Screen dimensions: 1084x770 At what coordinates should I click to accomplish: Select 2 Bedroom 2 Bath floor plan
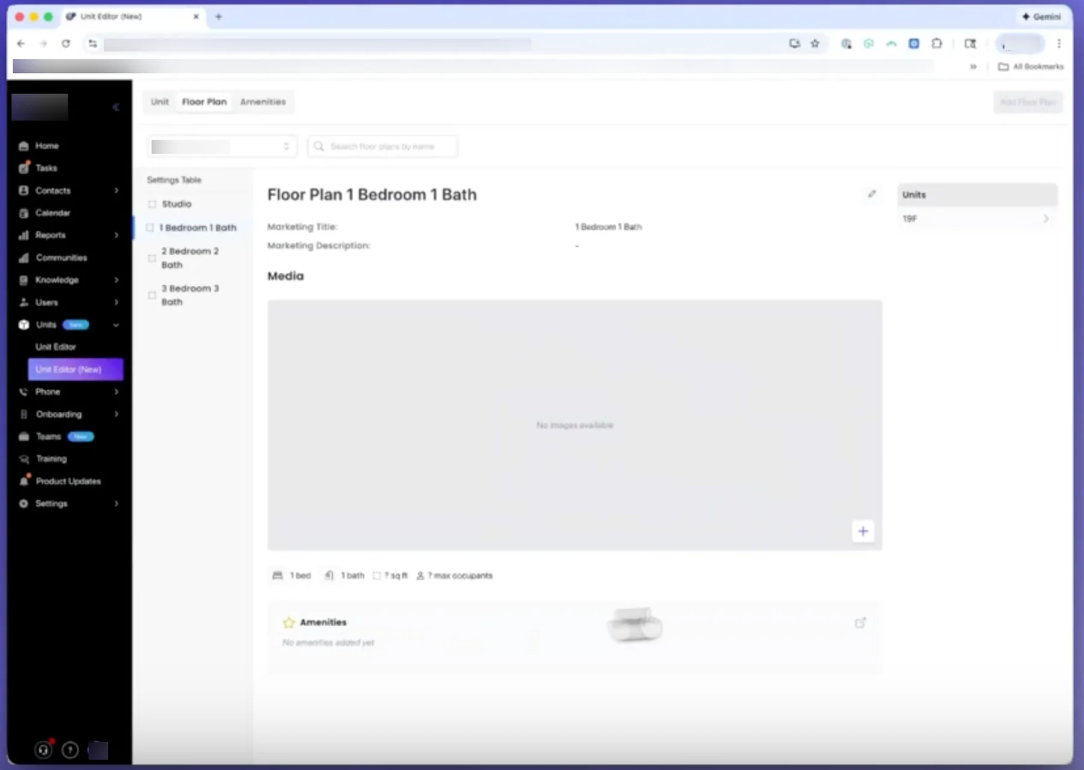(x=193, y=258)
